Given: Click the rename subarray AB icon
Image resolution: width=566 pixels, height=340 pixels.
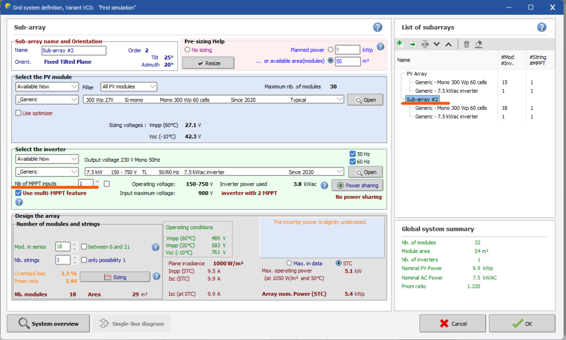Looking at the screenshot, I should pos(424,44).
